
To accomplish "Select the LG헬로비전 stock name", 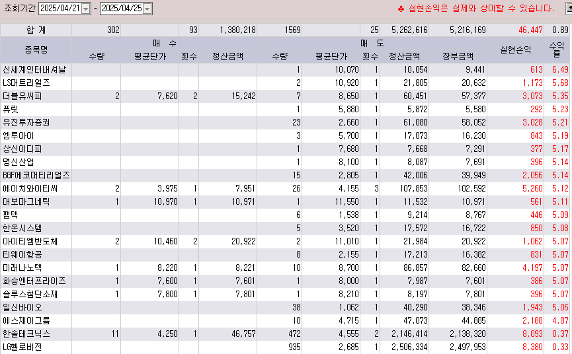I will tap(22, 347).
